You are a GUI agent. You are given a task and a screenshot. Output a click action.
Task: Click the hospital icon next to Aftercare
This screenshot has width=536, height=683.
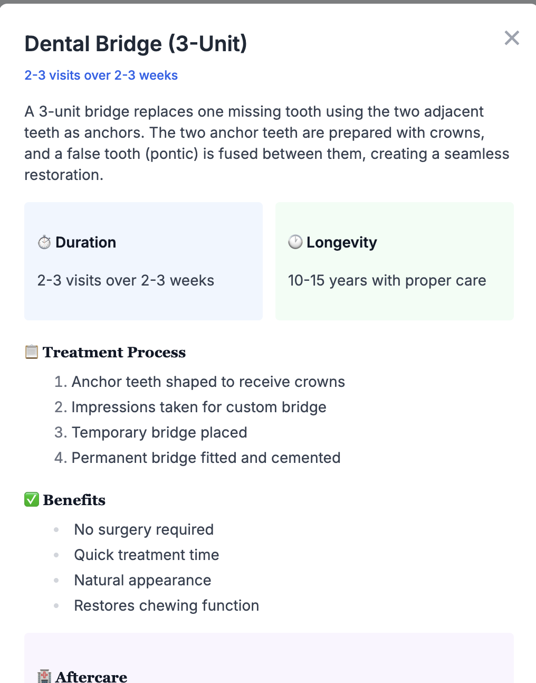pyautogui.click(x=45, y=677)
